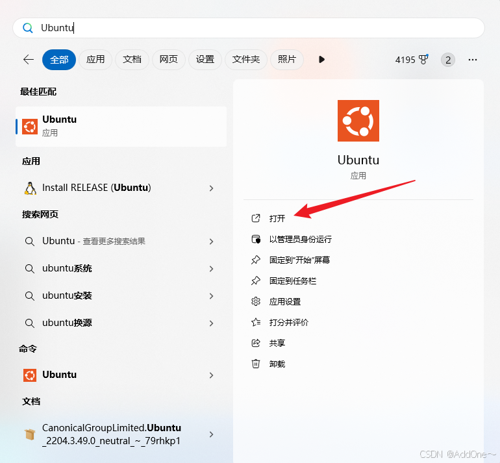Select the 全部 filter tab
The image size is (500, 463).
(x=59, y=59)
